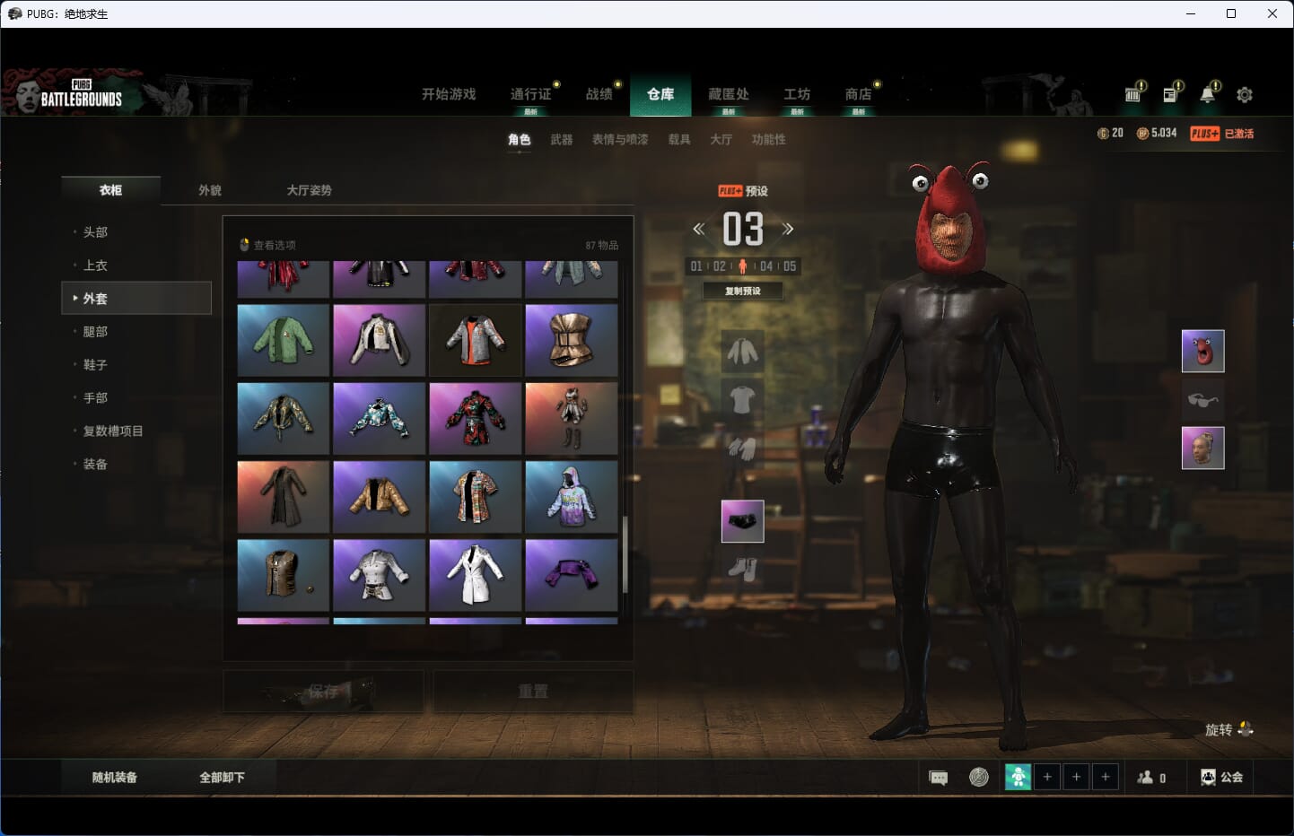Open the 商店 store tab

tap(858, 94)
